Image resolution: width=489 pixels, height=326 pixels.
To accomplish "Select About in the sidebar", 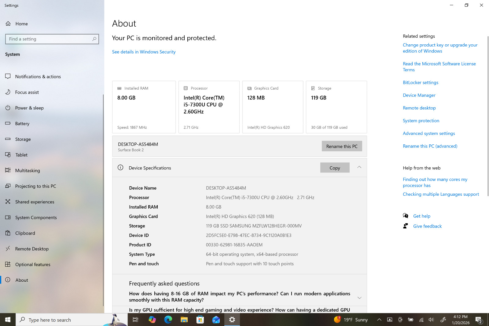I will coord(22,280).
